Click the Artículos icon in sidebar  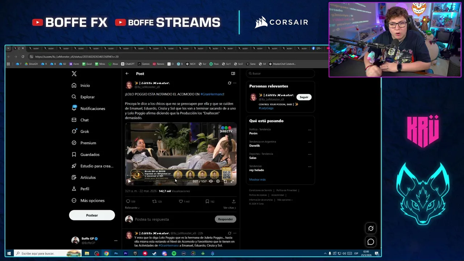74,177
